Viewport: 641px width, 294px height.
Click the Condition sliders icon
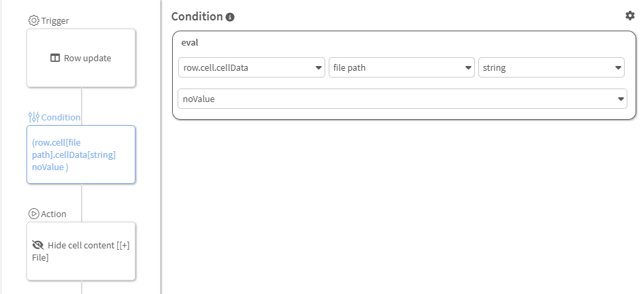(x=33, y=117)
